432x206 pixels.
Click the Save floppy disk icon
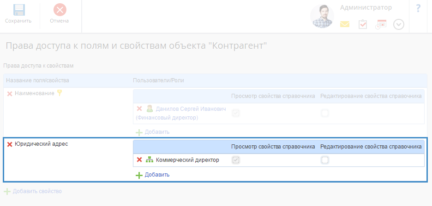point(18,10)
